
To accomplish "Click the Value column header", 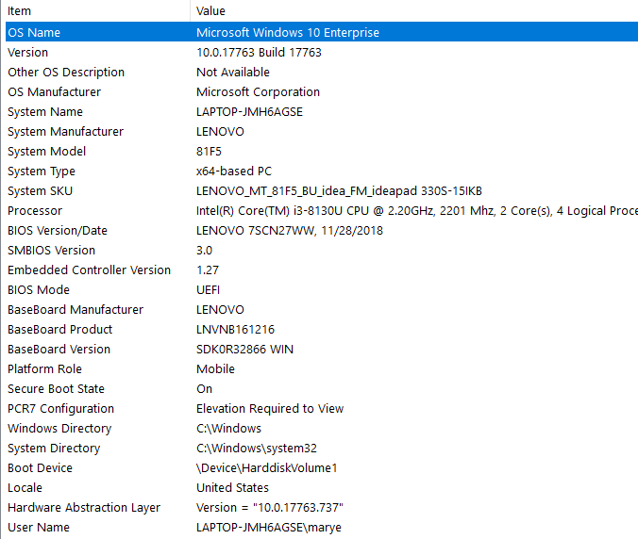I will point(414,11).
